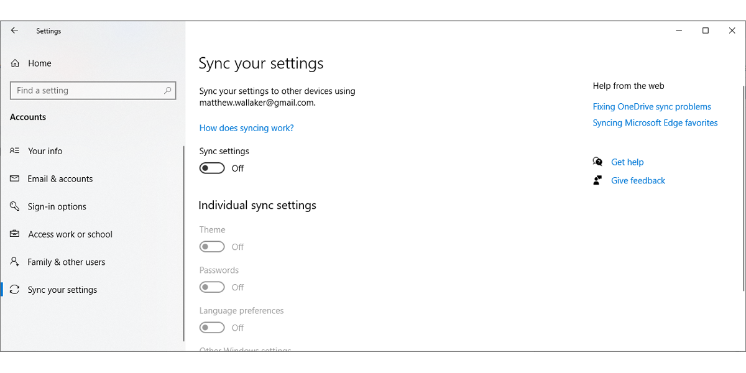Screen dimensions: 746x373
Task: Click the Get help icon
Action: tap(597, 161)
